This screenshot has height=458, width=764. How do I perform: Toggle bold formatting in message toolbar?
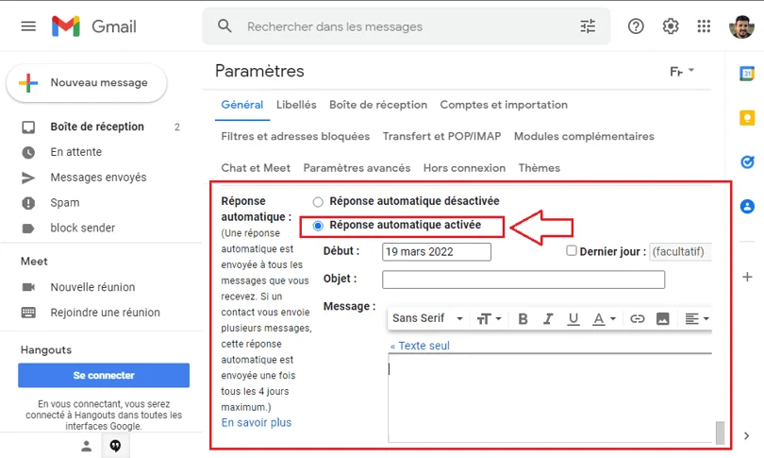click(x=523, y=319)
